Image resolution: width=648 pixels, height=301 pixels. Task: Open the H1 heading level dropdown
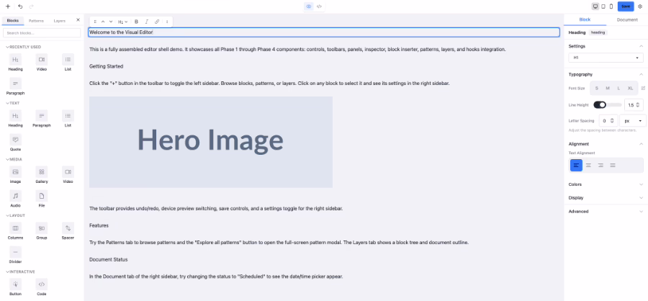[x=606, y=58]
